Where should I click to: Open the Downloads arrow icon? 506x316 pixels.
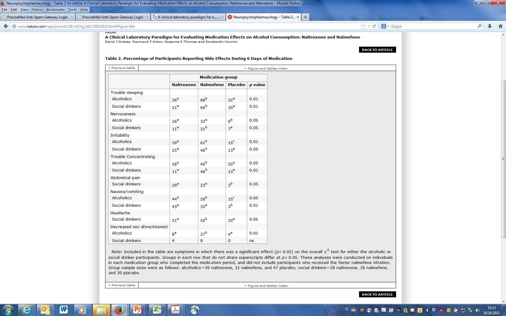(x=490, y=26)
